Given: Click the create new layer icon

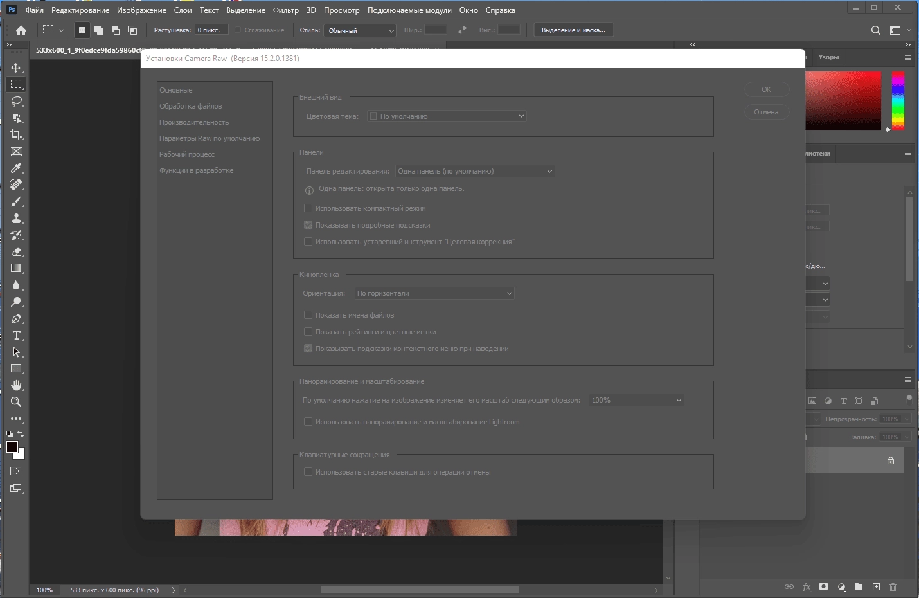Looking at the screenshot, I should coord(876,587).
